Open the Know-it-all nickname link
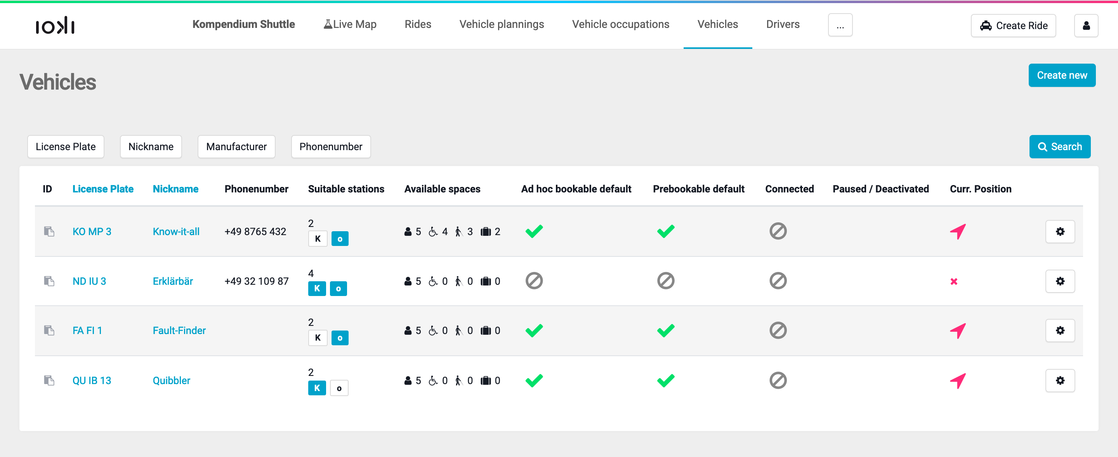Screen dimensions: 1118x457 176,232
